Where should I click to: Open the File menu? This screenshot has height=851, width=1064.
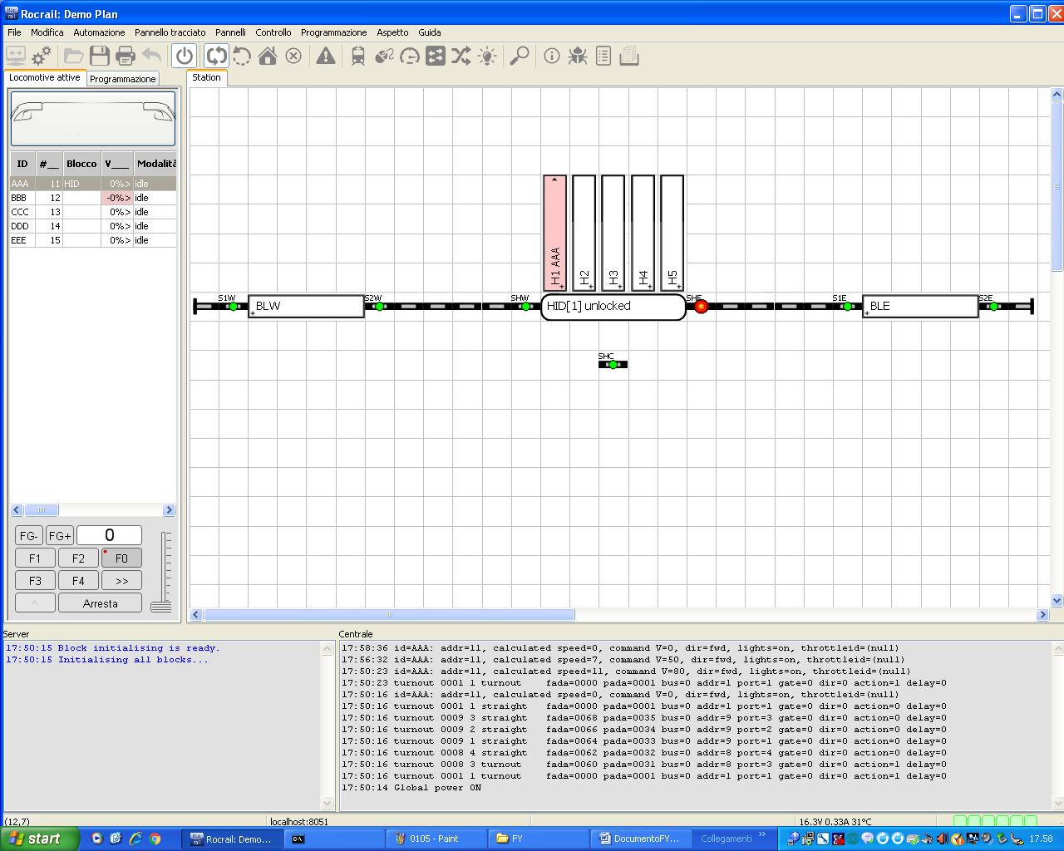[14, 32]
